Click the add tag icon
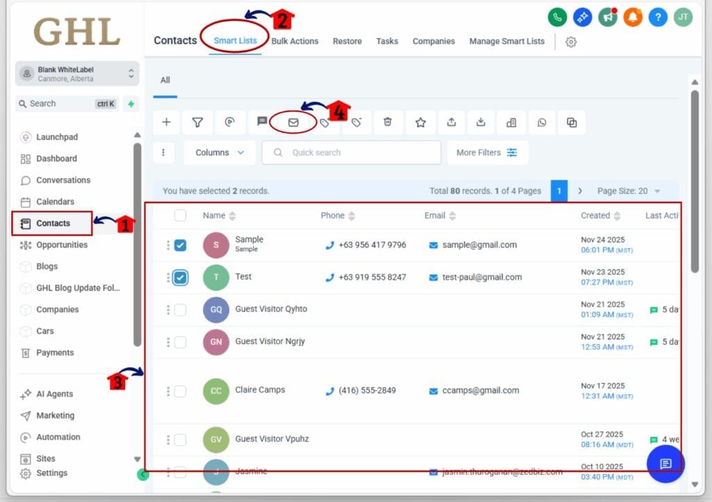 (324, 122)
